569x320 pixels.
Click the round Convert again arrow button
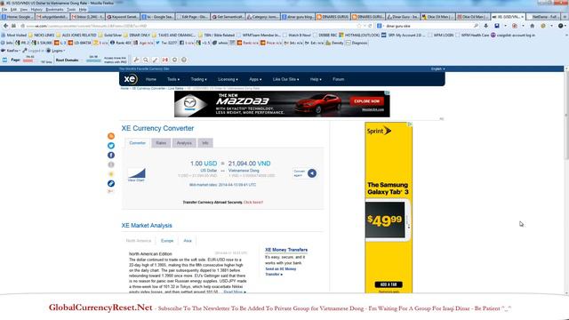point(312,173)
